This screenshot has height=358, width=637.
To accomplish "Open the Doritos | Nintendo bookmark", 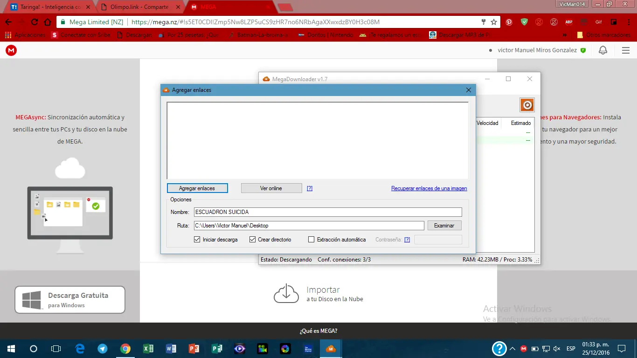I will [x=325, y=35].
